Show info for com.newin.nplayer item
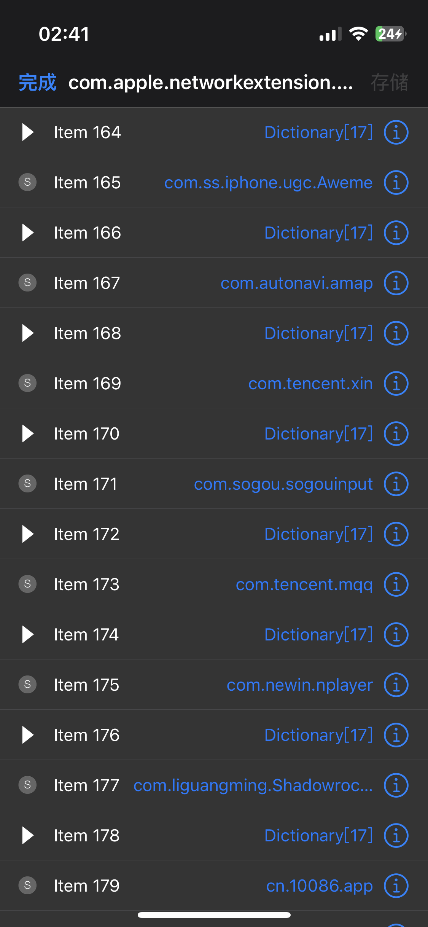The width and height of the screenshot is (428, 927). (x=396, y=685)
